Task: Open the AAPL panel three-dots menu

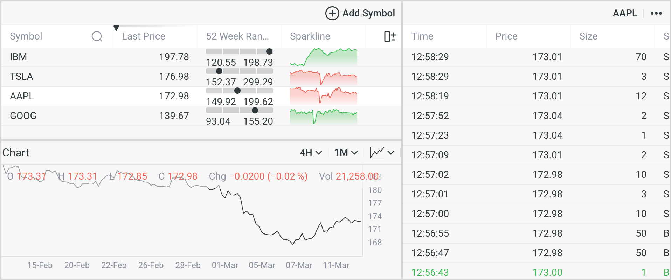Action: 656,13
